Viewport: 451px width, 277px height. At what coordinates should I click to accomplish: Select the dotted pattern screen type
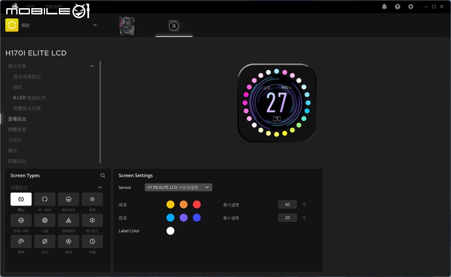(x=92, y=221)
